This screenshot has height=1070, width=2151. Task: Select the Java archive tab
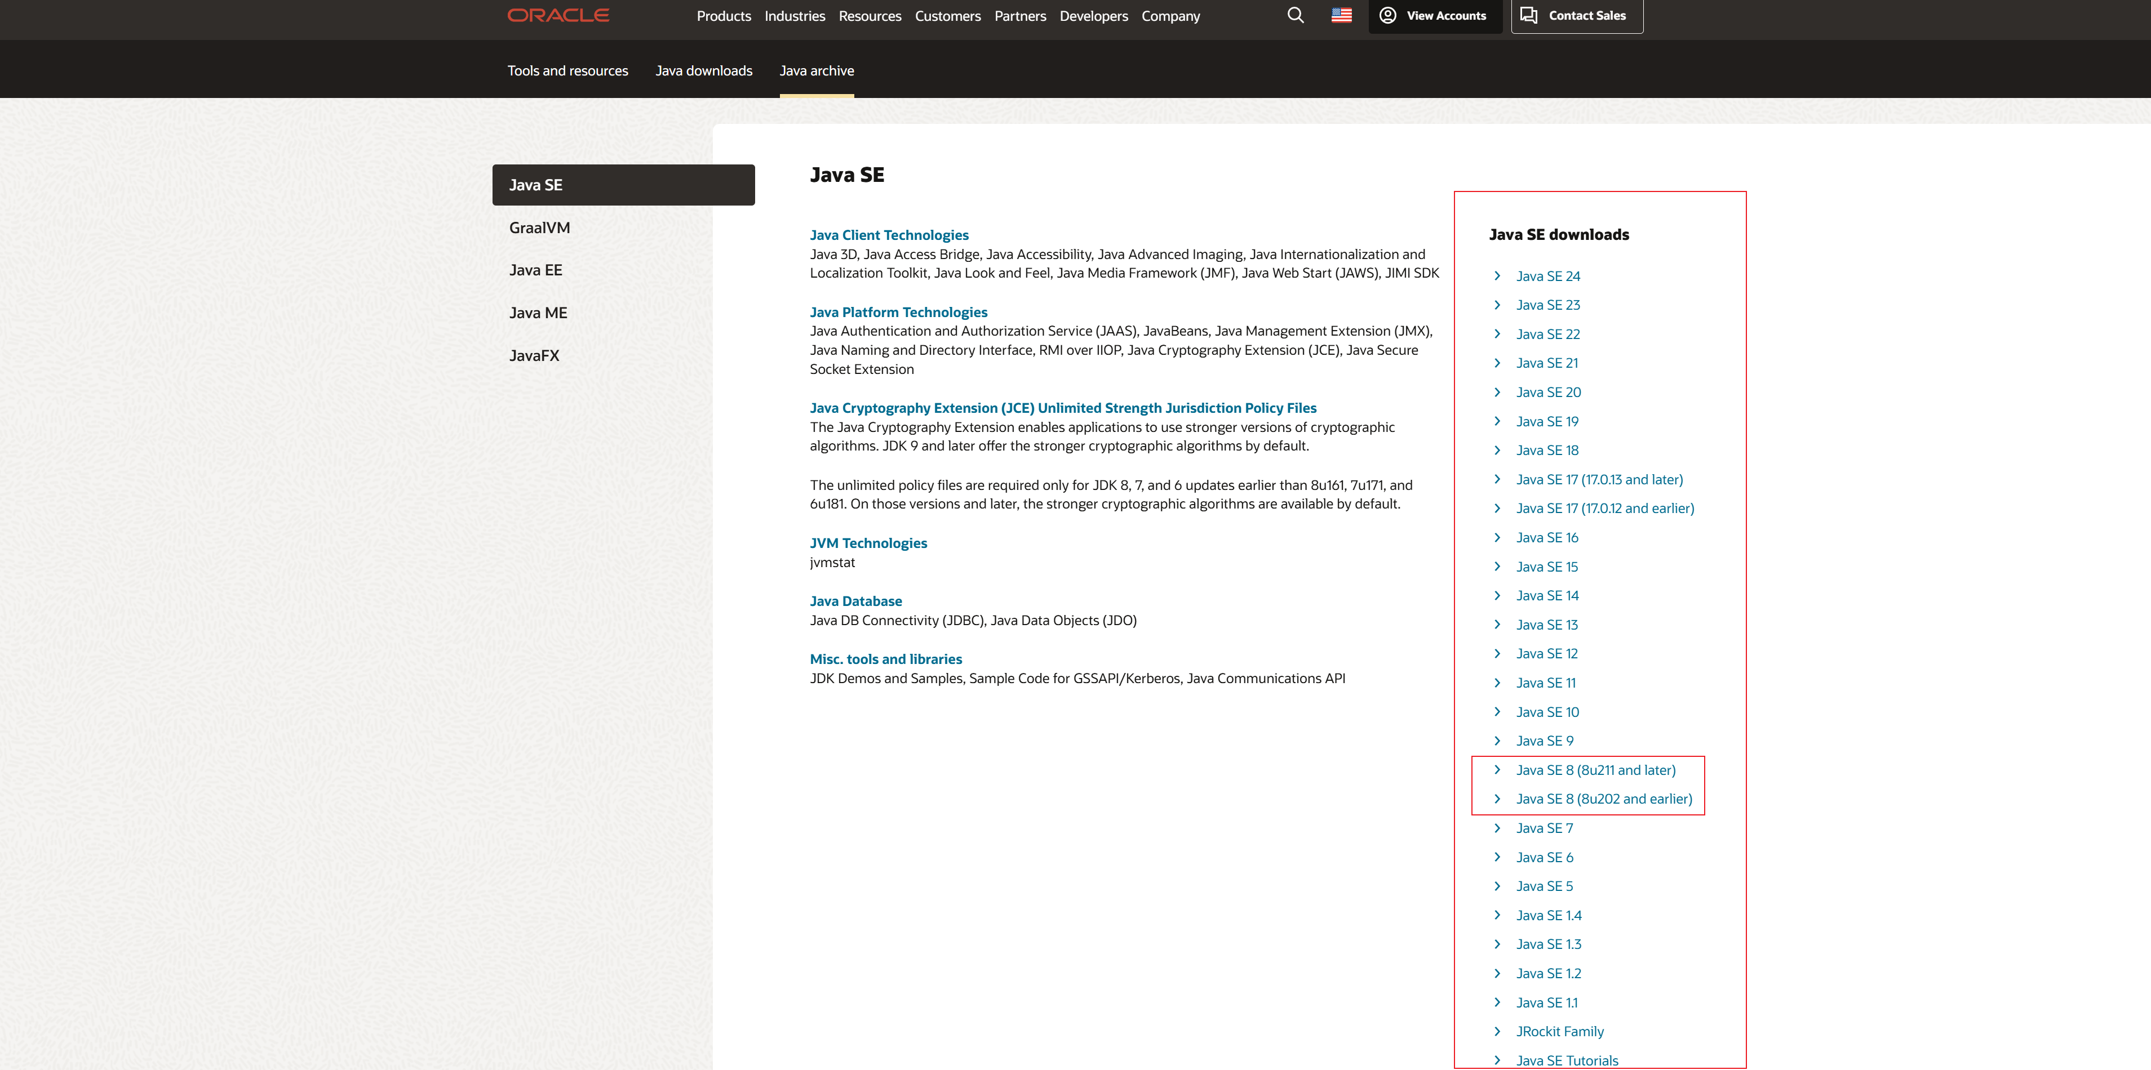pos(817,71)
